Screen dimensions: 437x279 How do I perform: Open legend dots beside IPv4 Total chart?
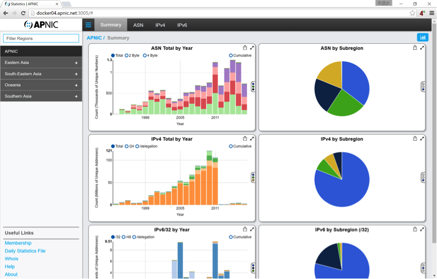point(253,178)
